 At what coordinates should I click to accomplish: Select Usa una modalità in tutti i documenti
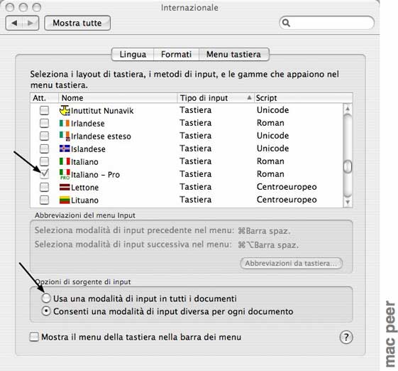tap(46, 298)
